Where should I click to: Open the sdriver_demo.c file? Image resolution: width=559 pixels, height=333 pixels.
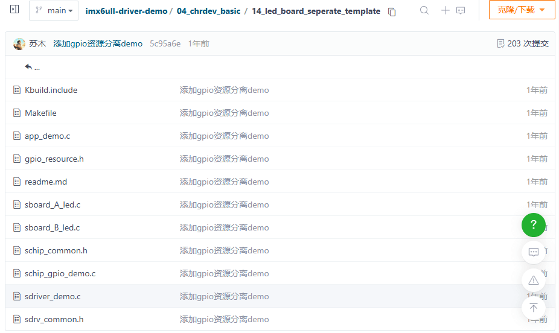(53, 296)
